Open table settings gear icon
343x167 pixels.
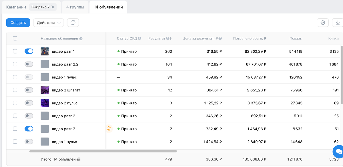pyautogui.click(x=323, y=23)
